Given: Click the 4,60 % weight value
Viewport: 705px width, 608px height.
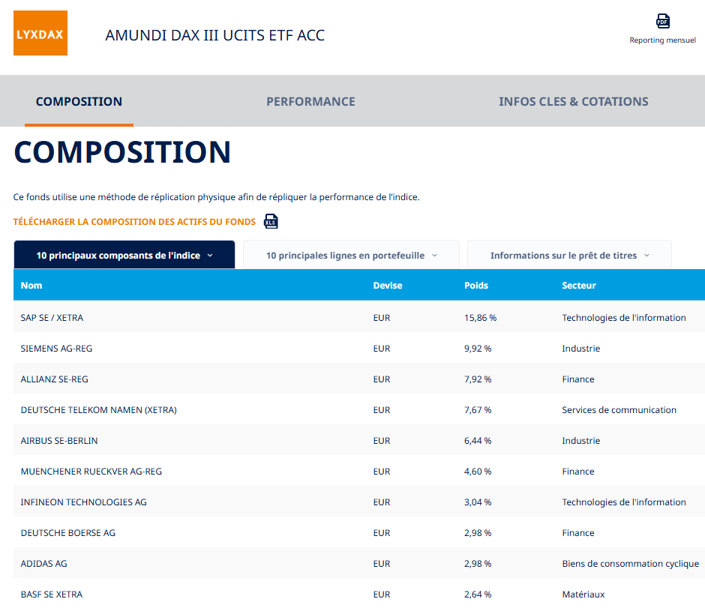Looking at the screenshot, I should pyautogui.click(x=478, y=472).
